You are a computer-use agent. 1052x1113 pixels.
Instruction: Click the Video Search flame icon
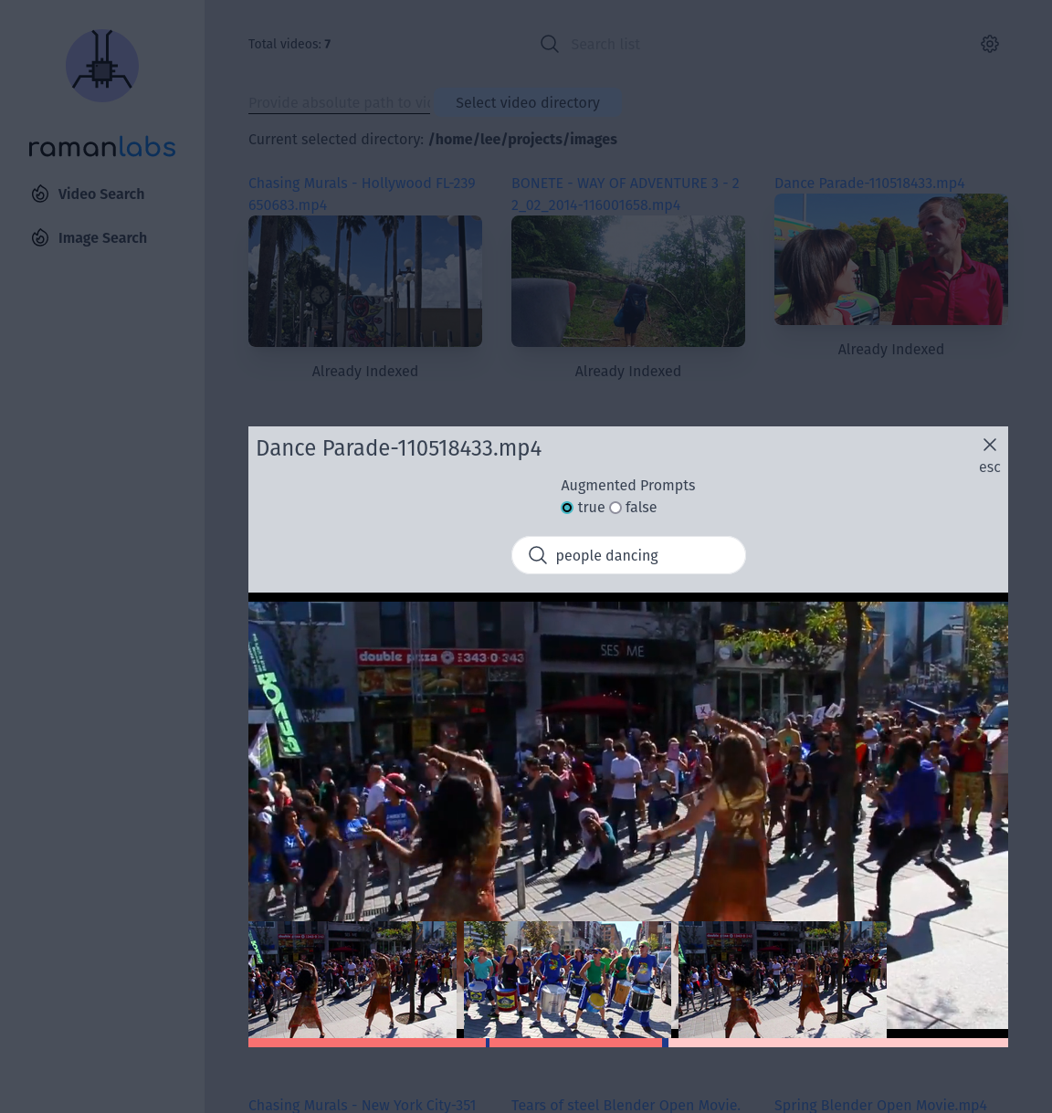pyautogui.click(x=40, y=194)
